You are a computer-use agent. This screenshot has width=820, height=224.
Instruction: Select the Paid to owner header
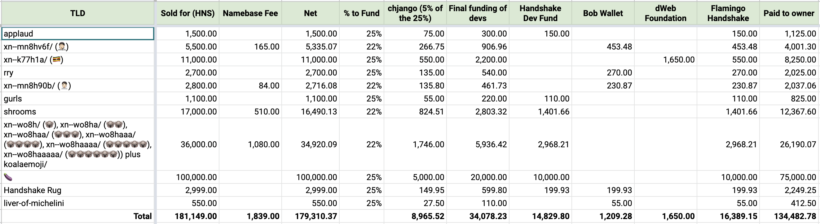click(788, 13)
